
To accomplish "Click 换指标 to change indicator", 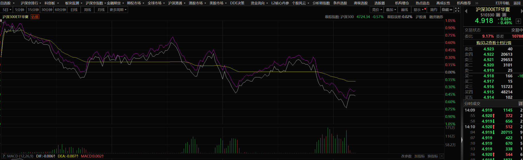I will click(432, 156).
